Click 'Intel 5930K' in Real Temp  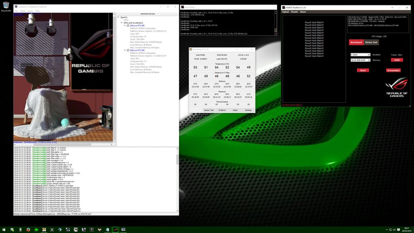click(201, 55)
